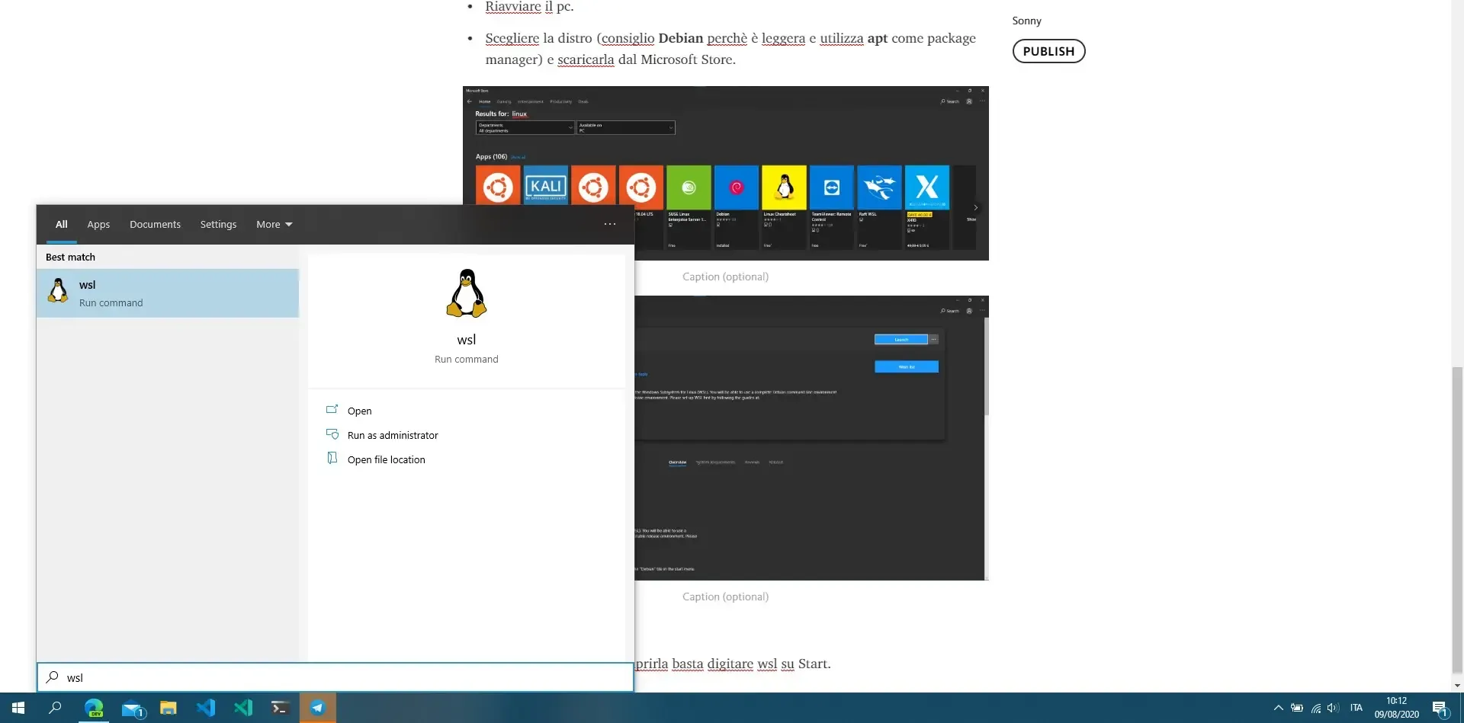Open the volume control in system tray
1464x723 pixels.
(x=1333, y=708)
